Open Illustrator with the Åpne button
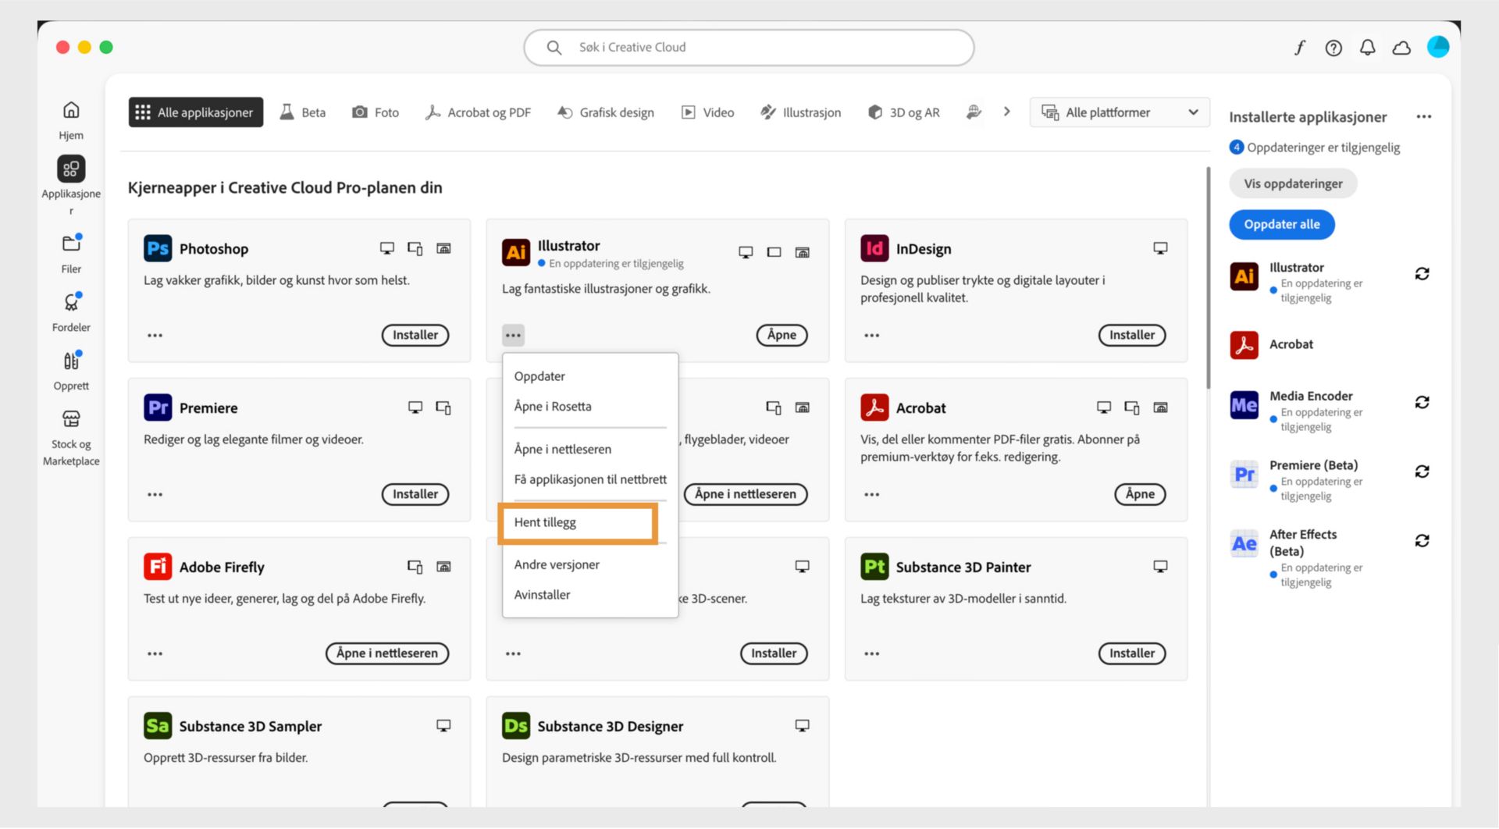 coord(782,336)
